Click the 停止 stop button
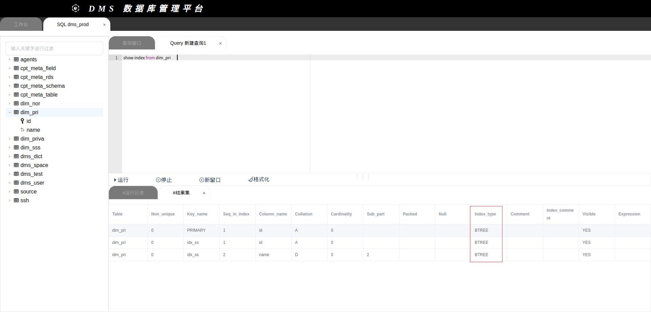This screenshot has width=651, height=312. [x=164, y=180]
